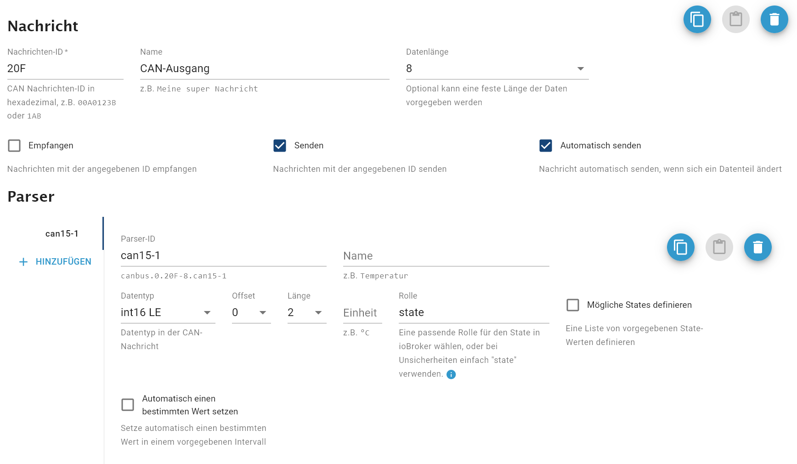Delete the can15-1 parser
This screenshot has height=464, width=797.
point(757,247)
